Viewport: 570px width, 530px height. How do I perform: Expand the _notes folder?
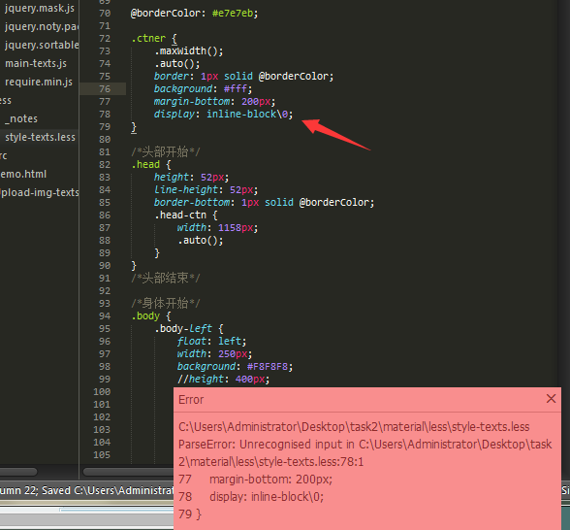point(21,118)
